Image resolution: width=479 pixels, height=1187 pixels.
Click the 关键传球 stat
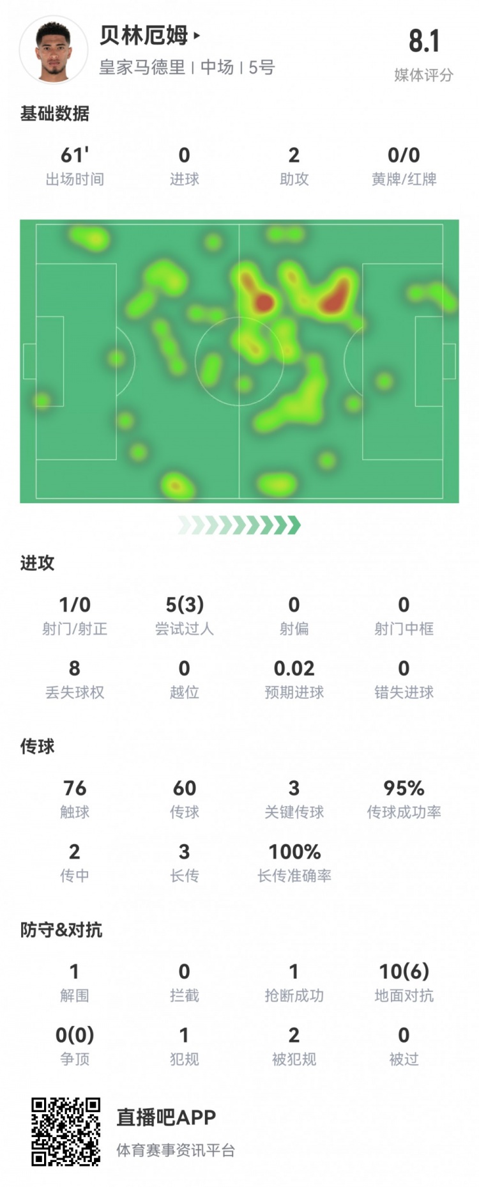pyautogui.click(x=294, y=798)
